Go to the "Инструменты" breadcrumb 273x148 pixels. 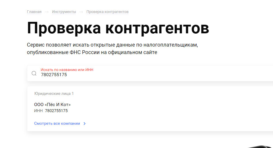(x=64, y=12)
